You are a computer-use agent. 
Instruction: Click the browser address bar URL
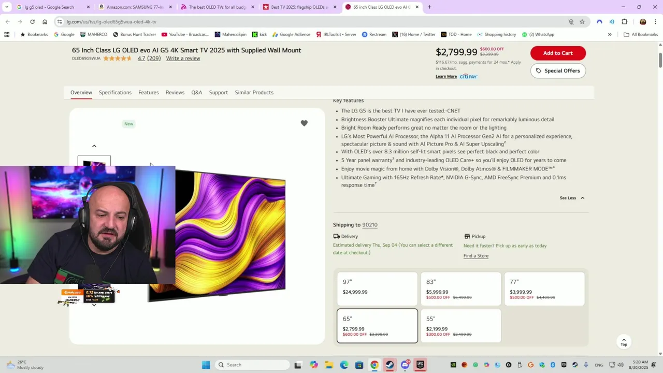(111, 22)
